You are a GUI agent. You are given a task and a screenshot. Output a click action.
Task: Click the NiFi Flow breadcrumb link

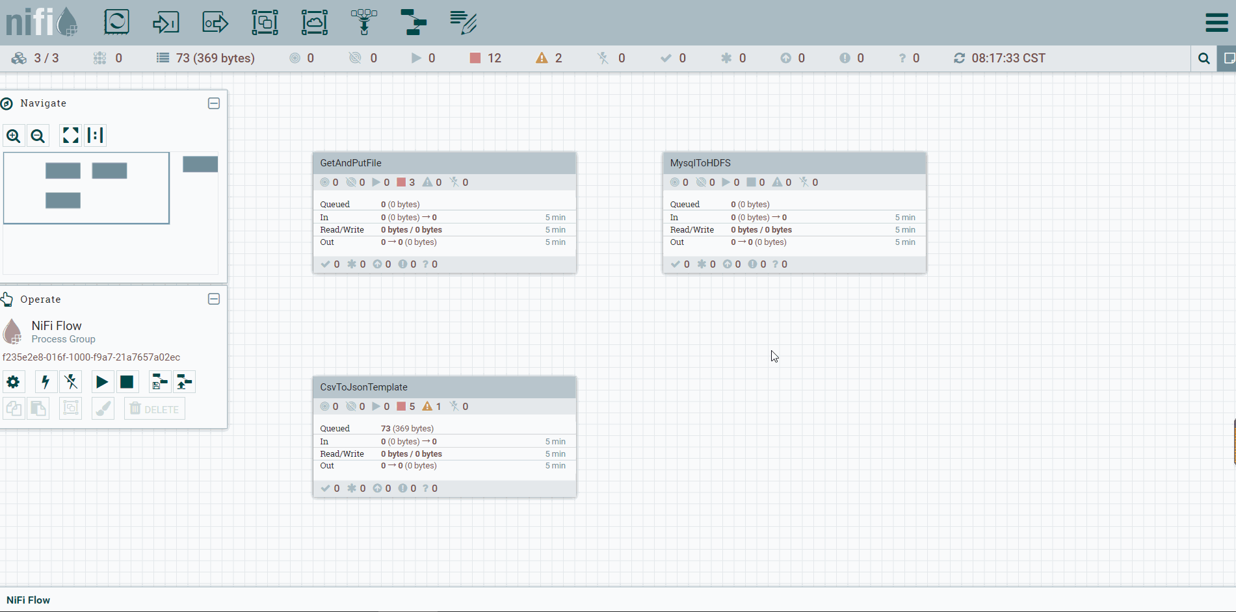coord(28,600)
